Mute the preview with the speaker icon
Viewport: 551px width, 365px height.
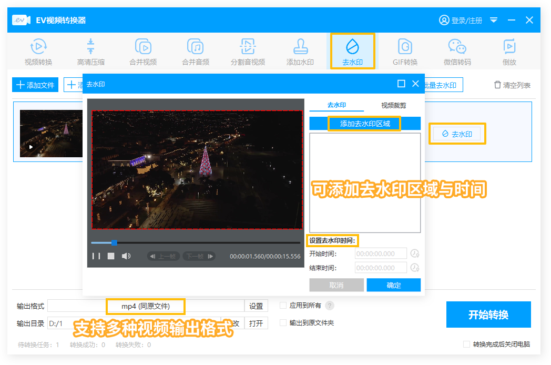[126, 256]
